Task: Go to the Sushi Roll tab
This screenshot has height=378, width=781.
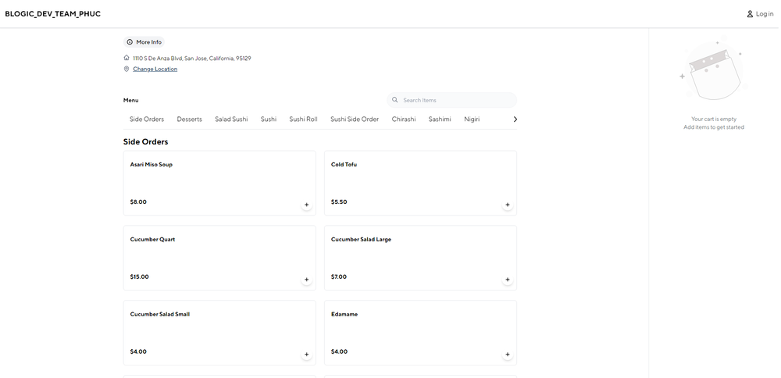Action: coord(303,119)
